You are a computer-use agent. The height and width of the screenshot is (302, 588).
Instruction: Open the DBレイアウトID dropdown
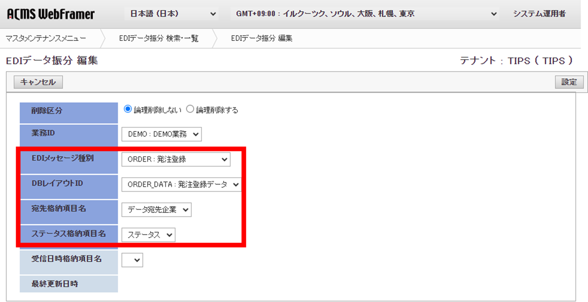[180, 184]
